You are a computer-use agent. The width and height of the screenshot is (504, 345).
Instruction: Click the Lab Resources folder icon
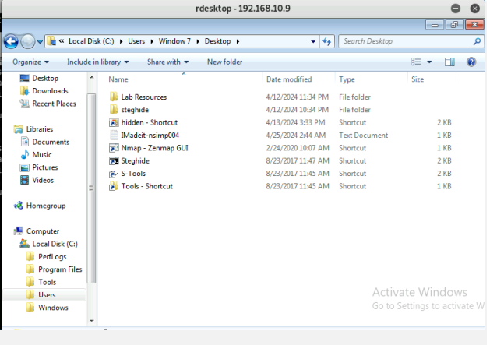[114, 97]
